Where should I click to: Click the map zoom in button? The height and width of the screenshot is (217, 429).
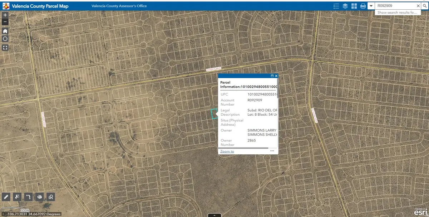[x=5, y=15]
